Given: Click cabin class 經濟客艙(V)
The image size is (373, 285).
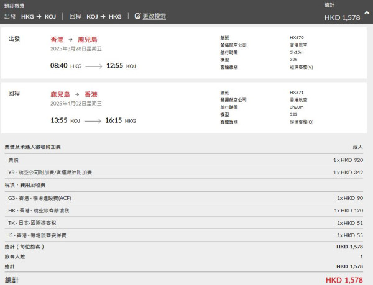Looking at the screenshot, I should click(x=301, y=67).
